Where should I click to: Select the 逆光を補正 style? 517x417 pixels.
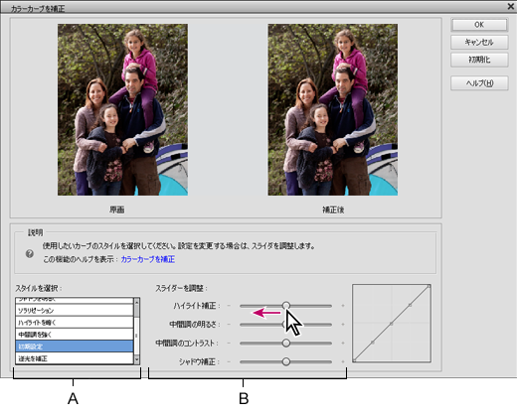tap(75, 358)
